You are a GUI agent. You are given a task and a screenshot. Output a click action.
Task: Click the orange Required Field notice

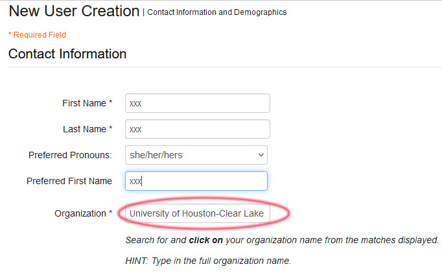point(37,35)
